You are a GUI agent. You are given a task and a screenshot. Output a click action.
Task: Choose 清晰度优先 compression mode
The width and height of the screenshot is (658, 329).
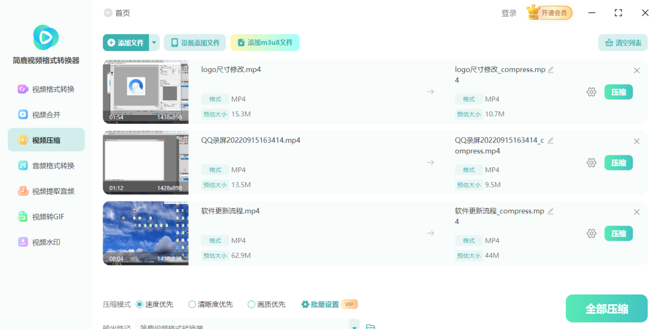click(192, 304)
